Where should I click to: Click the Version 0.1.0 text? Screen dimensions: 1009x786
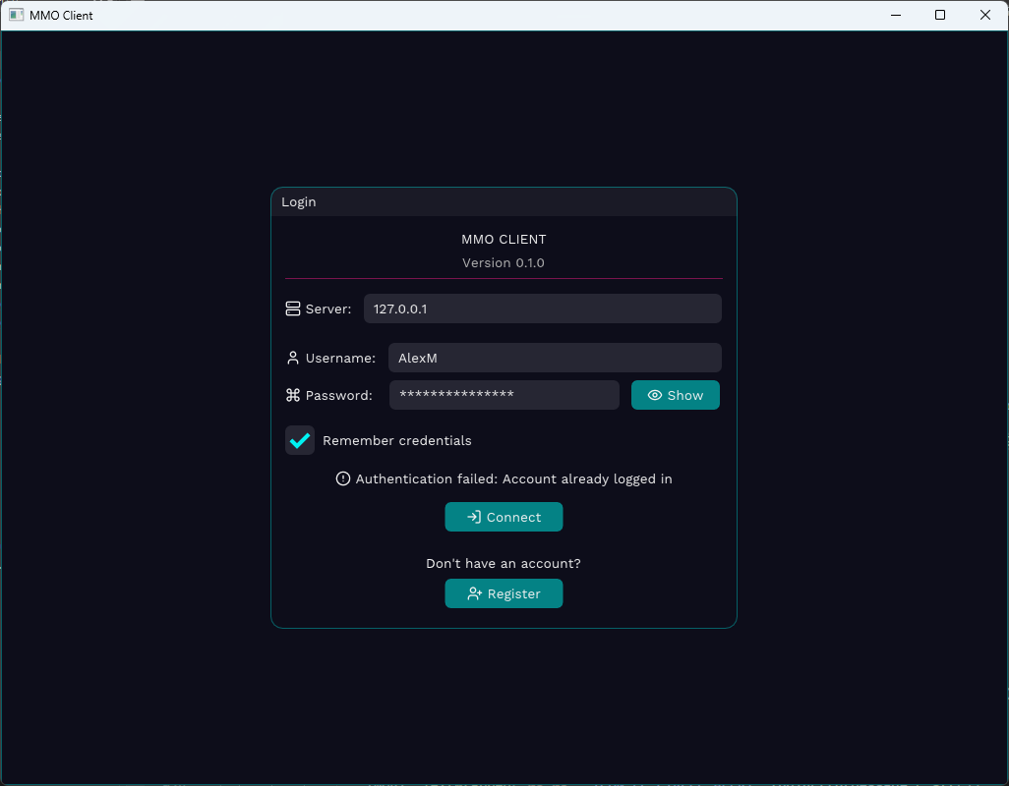(x=504, y=262)
